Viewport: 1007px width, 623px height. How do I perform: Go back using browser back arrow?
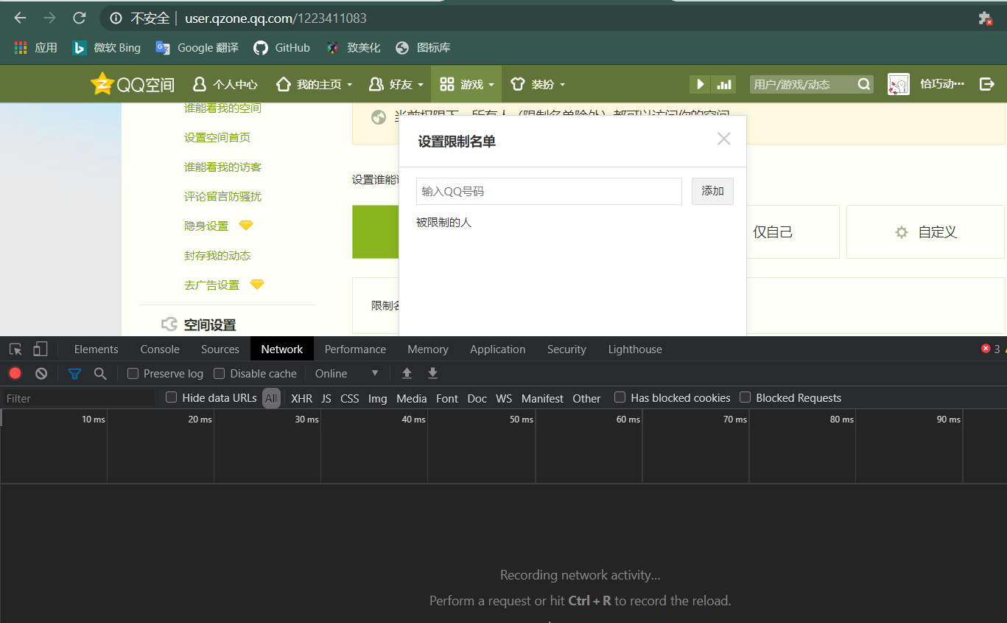(x=20, y=18)
